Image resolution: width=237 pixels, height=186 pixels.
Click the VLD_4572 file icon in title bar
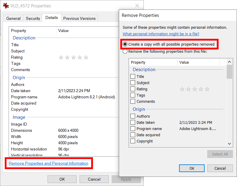(6, 6)
